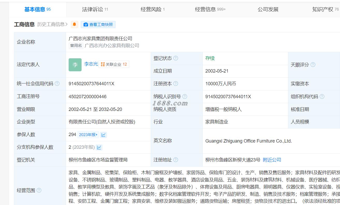View 关联企业 12 related companies
This screenshot has height=205, width=340.
click(114, 64)
